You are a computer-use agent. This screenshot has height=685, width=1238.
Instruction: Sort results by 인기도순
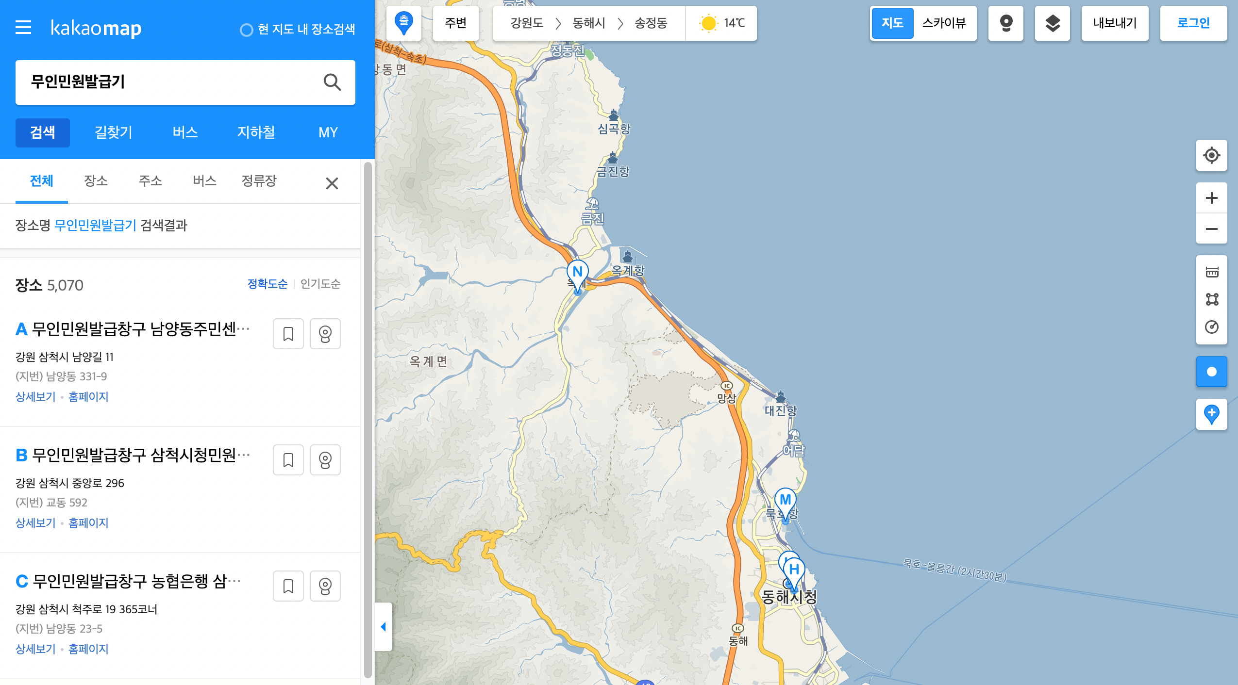320,284
